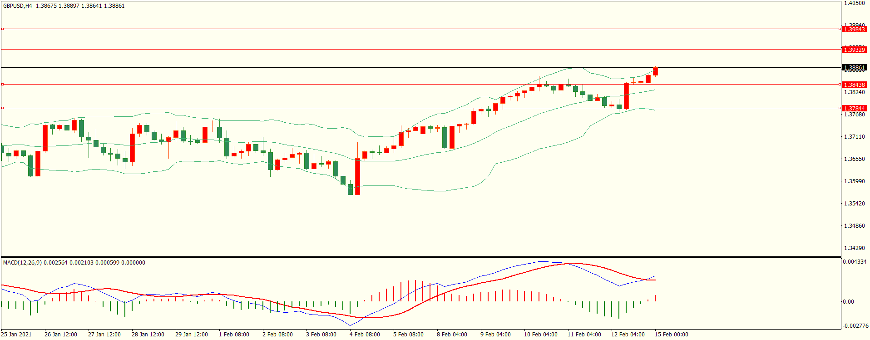Screen dimensions: 870x340
Task: Click the 28 Jan 12:00 time label
Action: 148,335
